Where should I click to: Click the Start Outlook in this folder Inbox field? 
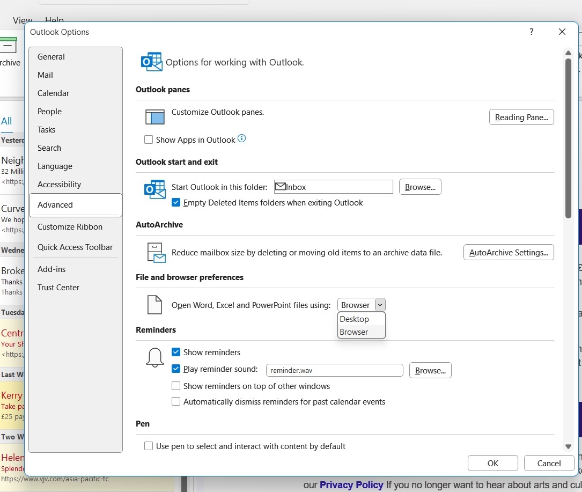pos(333,187)
